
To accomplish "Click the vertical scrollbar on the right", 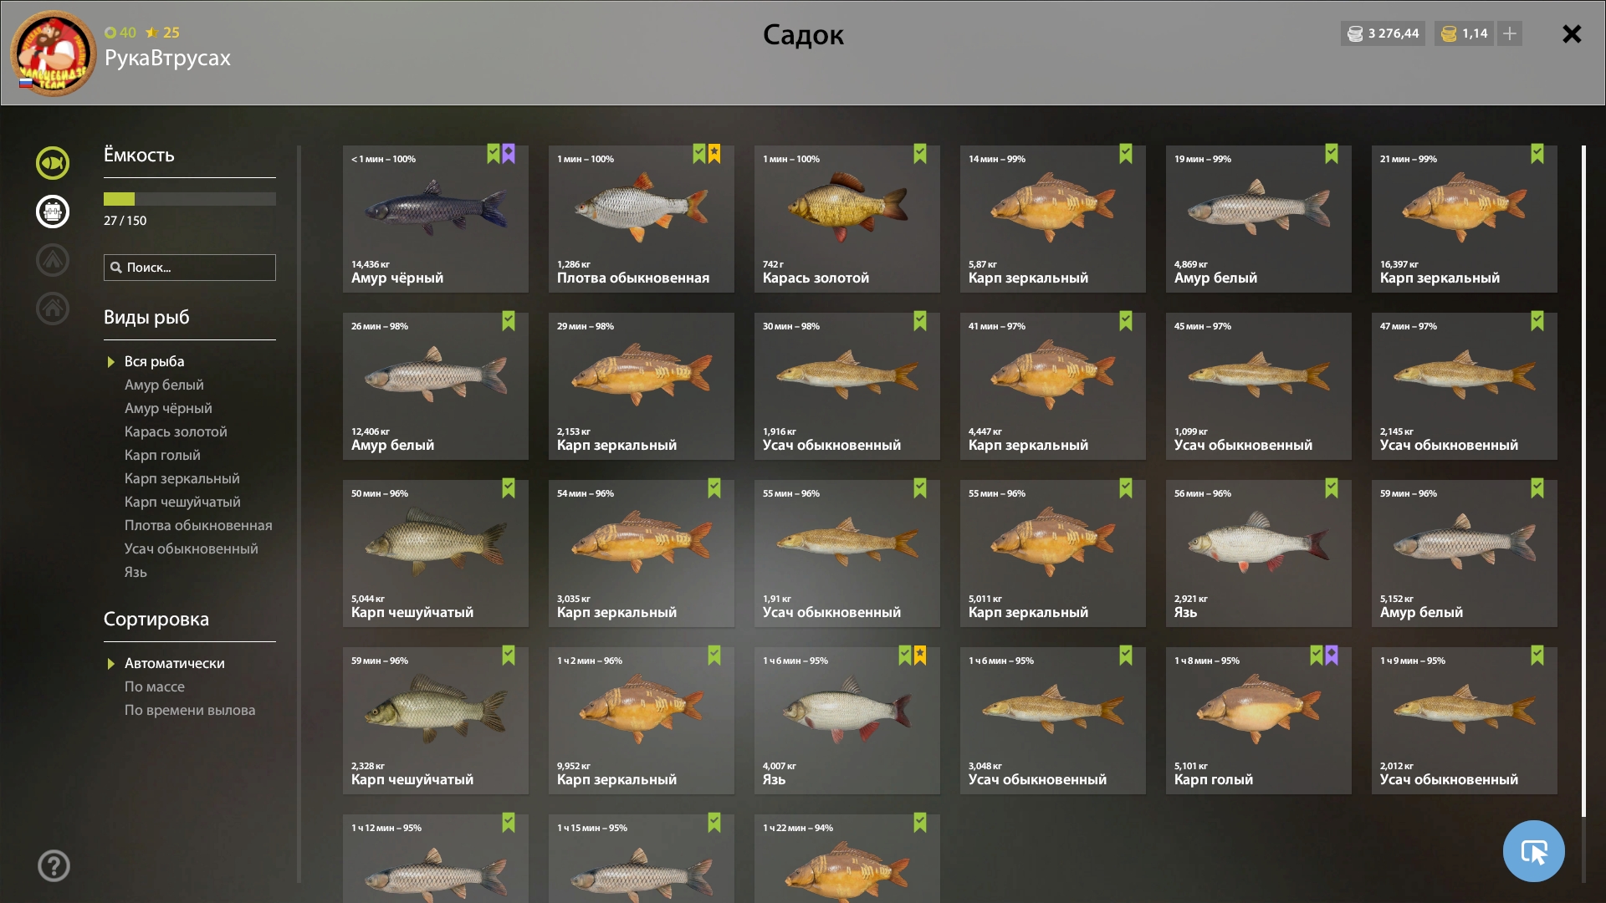I will [x=1583, y=481].
